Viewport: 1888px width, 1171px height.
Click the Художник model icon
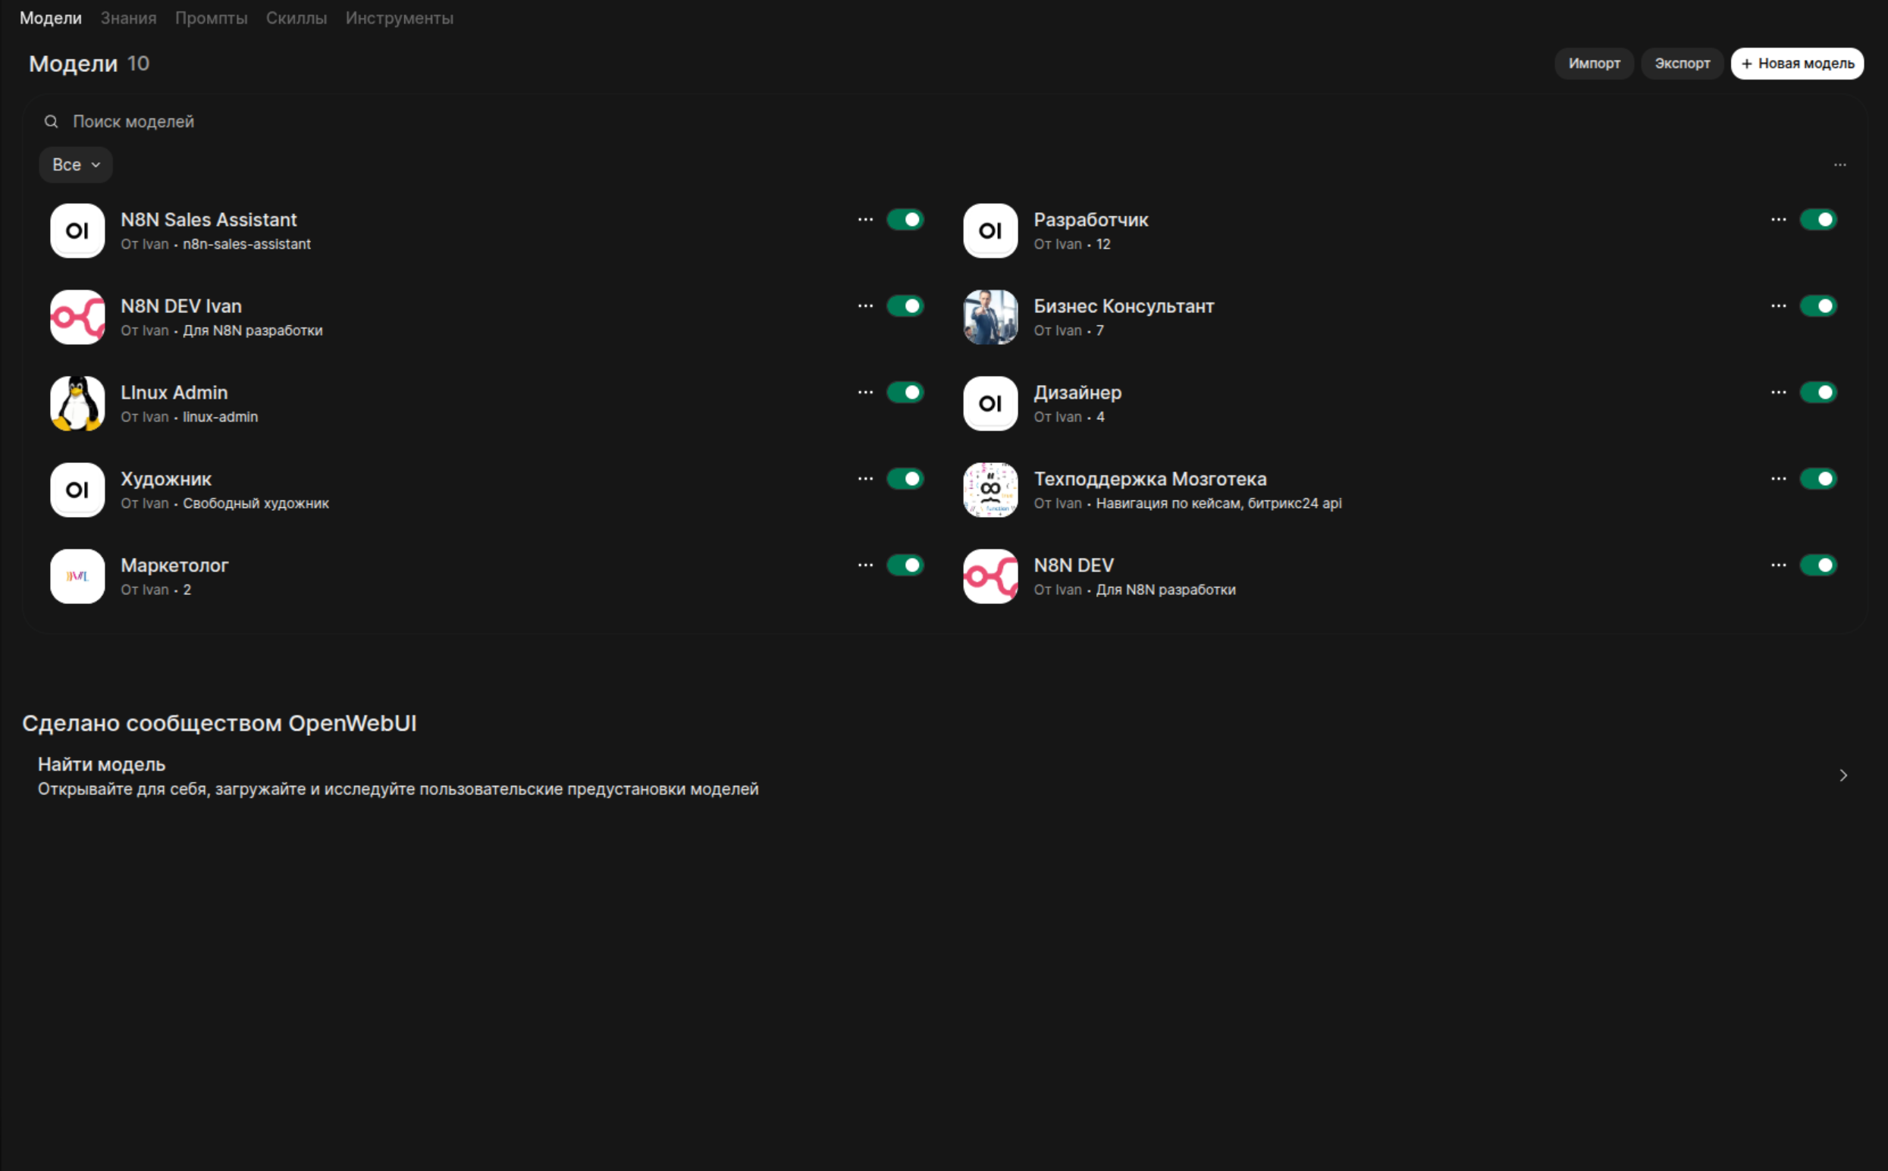(x=77, y=490)
